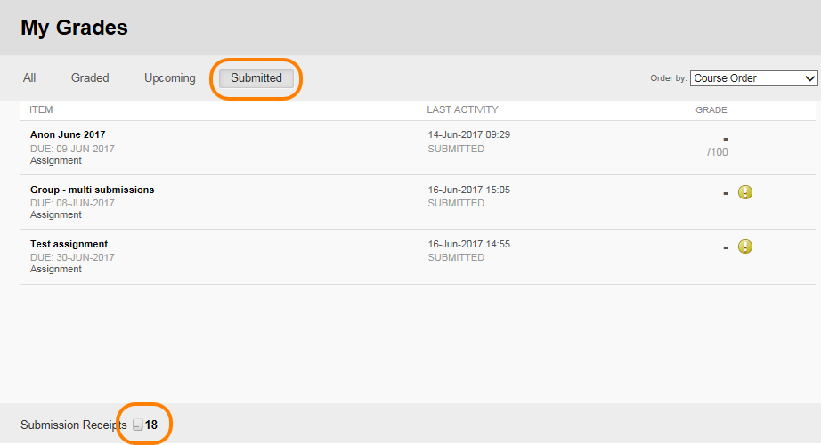Click the Anon June 2017 grade out of 100
The width and height of the screenshot is (821, 445).
[x=718, y=152]
